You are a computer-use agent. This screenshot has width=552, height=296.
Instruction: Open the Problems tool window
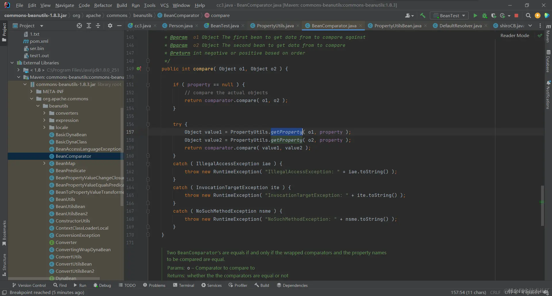pyautogui.click(x=154, y=285)
